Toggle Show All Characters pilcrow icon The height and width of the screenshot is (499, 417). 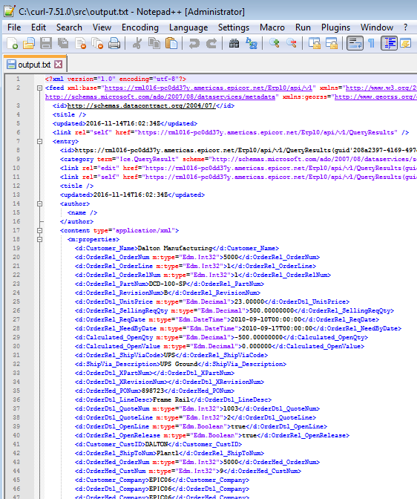[371, 43]
